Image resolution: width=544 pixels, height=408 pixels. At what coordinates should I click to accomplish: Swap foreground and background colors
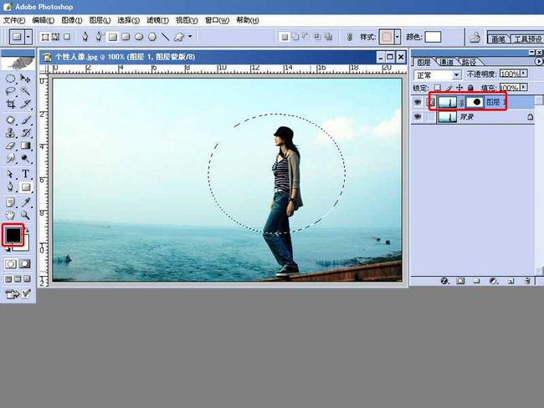click(x=27, y=230)
